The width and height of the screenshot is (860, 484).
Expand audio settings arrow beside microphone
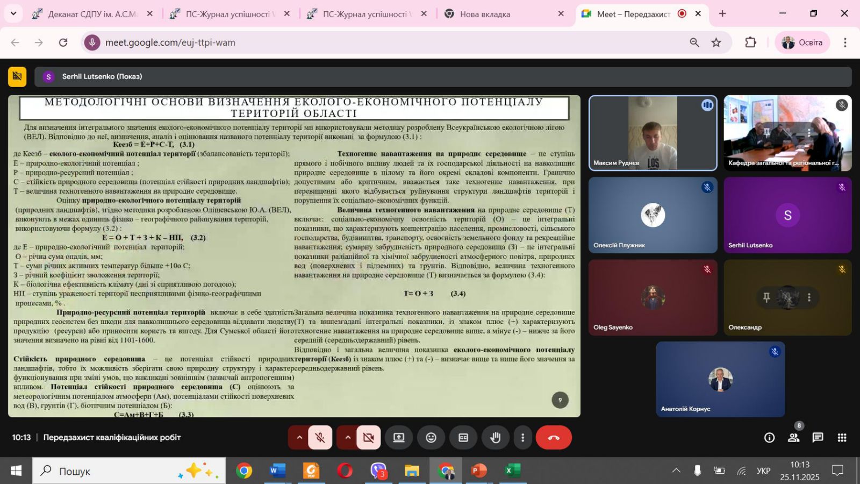(299, 438)
